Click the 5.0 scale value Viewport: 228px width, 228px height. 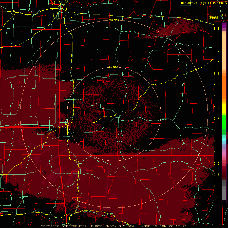click(x=217, y=96)
